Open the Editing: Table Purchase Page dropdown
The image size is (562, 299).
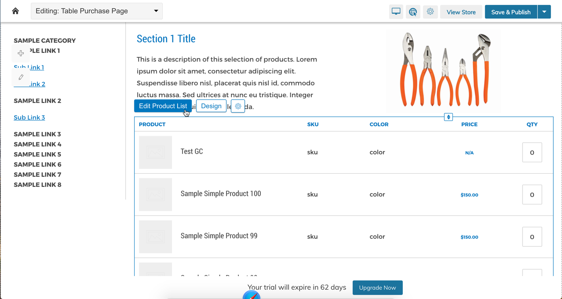97,11
